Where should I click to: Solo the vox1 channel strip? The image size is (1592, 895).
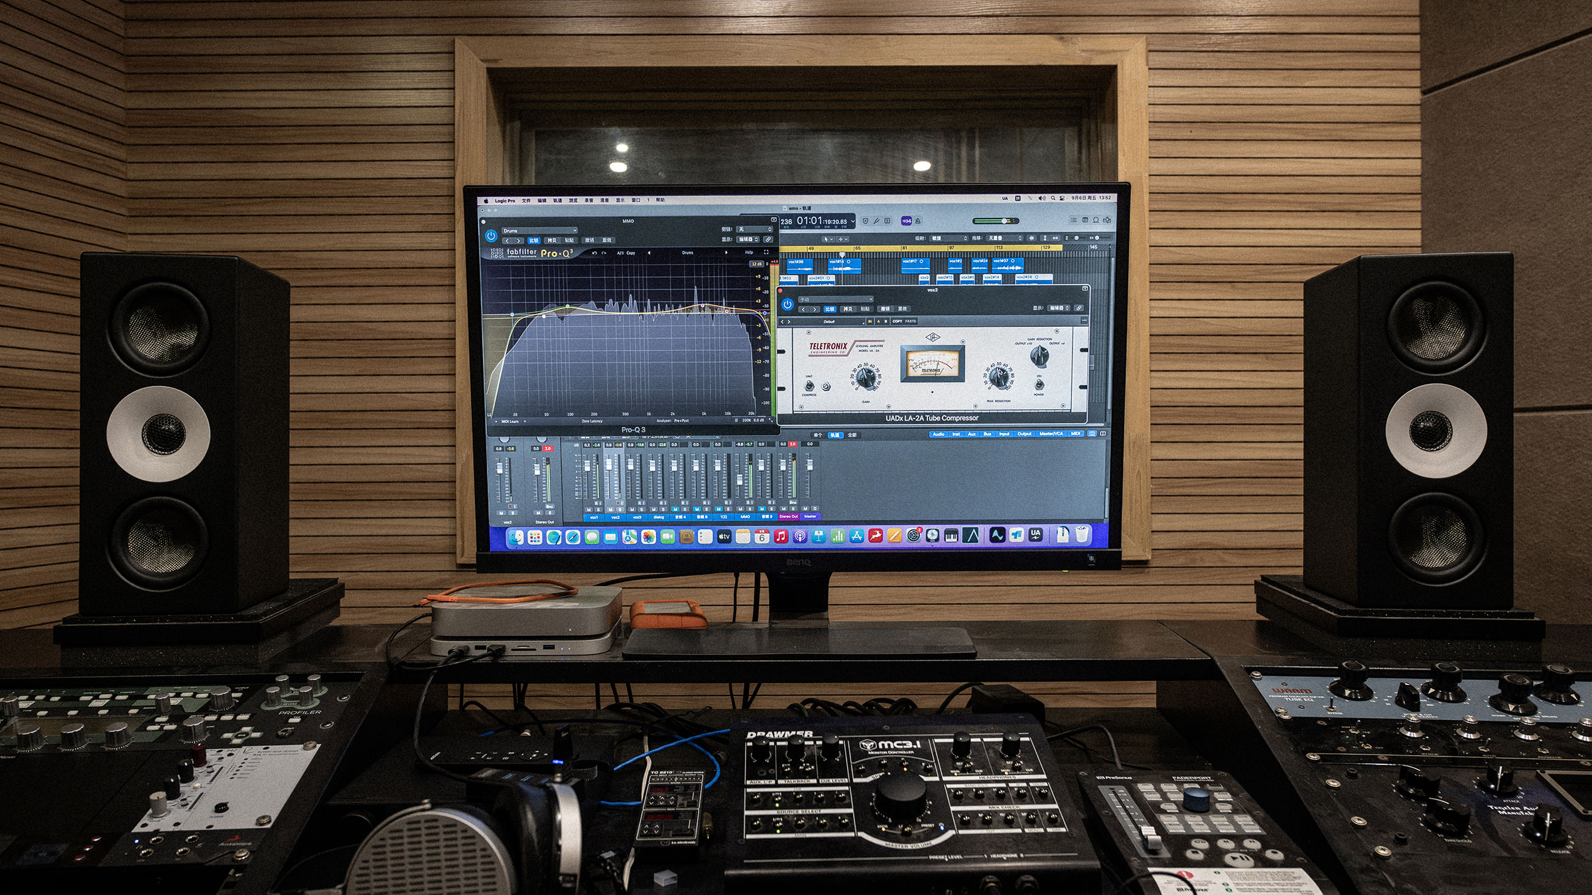tap(598, 509)
